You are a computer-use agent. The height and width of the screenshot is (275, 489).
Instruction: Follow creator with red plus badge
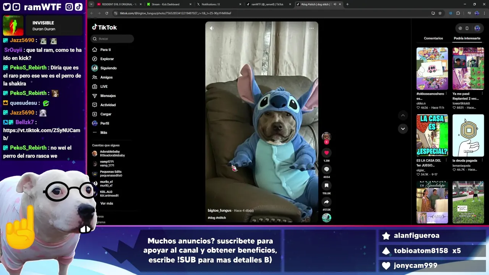(326, 142)
